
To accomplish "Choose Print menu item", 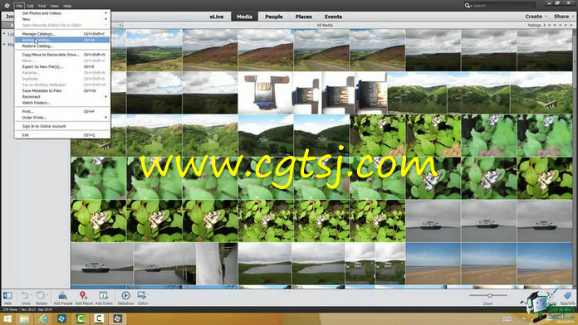I will click(x=62, y=112).
